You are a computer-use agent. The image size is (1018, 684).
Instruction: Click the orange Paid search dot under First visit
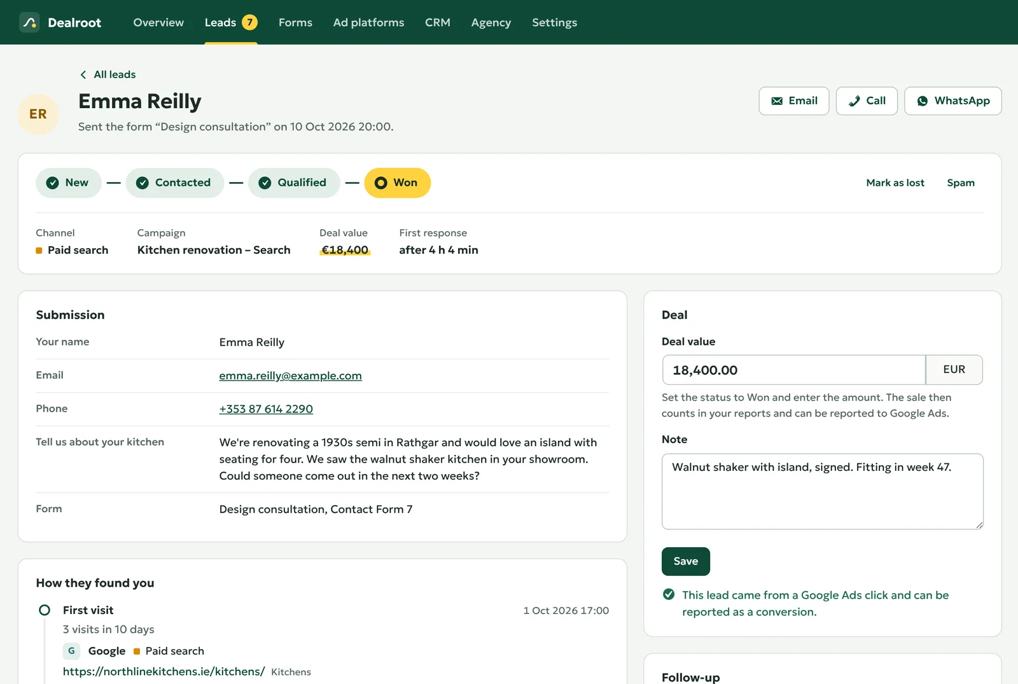point(137,652)
